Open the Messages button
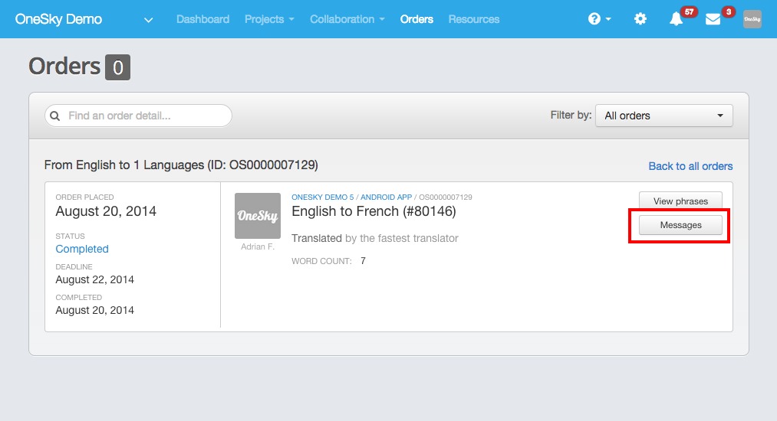 [680, 225]
